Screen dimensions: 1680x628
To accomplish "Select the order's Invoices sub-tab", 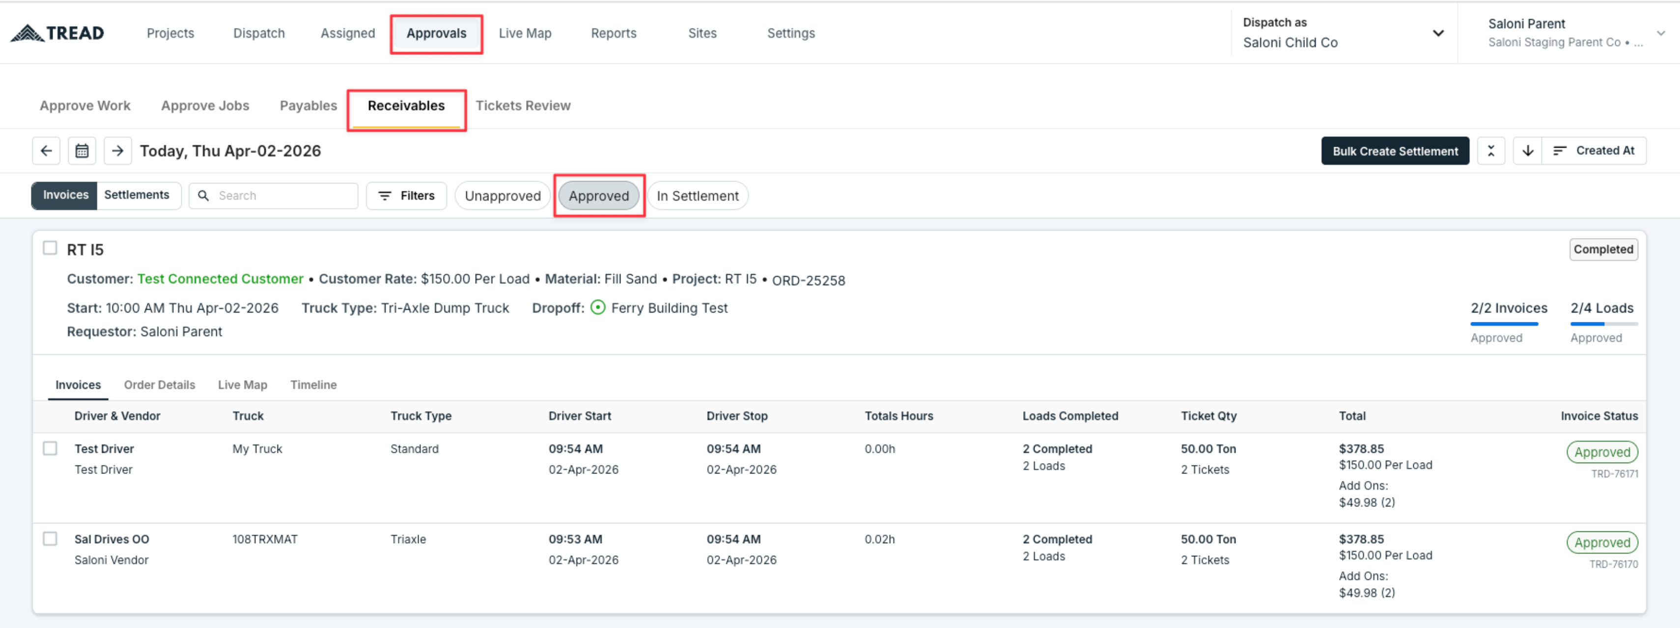I will tap(78, 384).
